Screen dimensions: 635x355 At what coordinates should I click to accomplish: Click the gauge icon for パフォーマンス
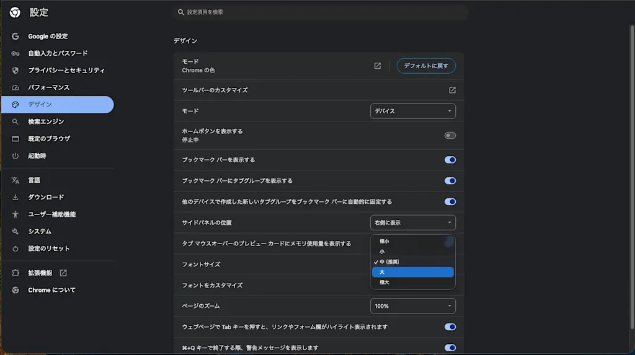(16, 87)
